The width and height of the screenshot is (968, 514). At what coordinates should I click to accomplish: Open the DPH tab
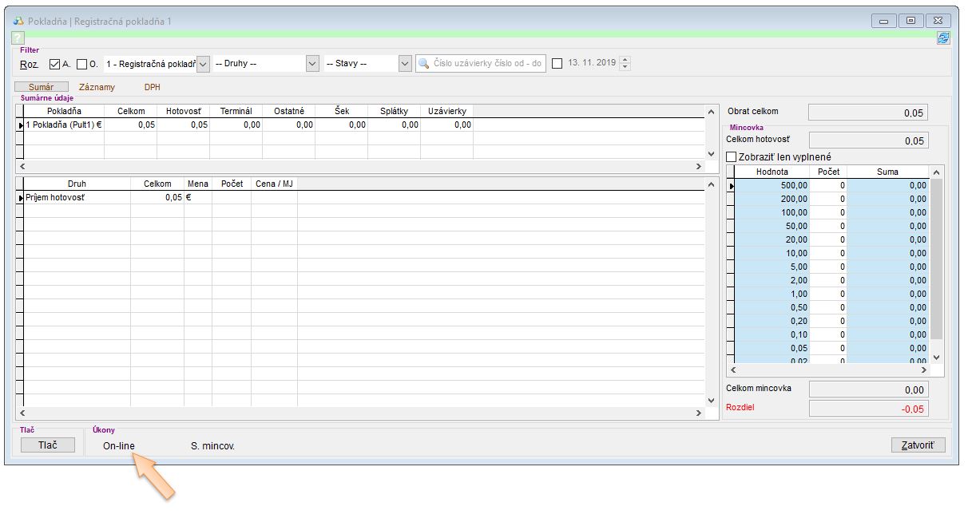152,87
